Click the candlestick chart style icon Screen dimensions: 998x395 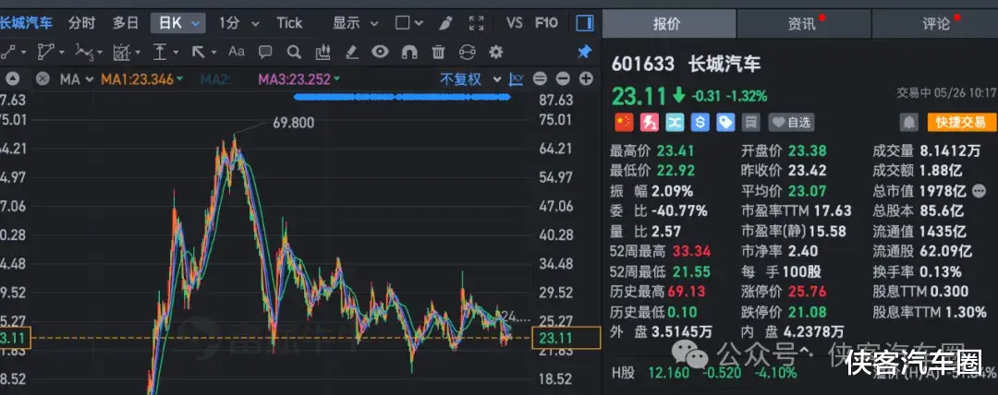(x=323, y=52)
